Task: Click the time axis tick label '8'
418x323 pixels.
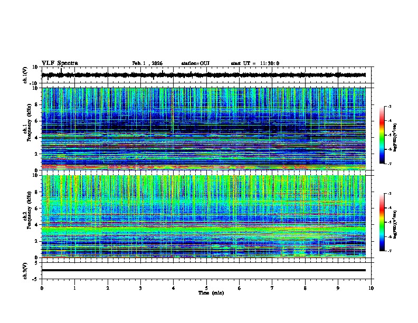Action: (x=305, y=288)
